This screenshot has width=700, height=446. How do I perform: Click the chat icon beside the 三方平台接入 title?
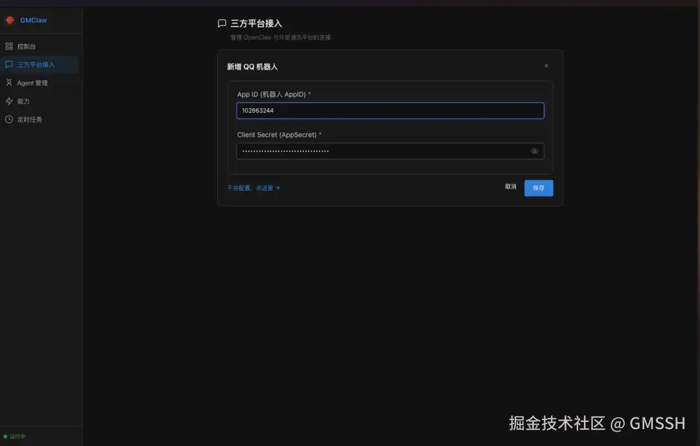[x=222, y=23]
